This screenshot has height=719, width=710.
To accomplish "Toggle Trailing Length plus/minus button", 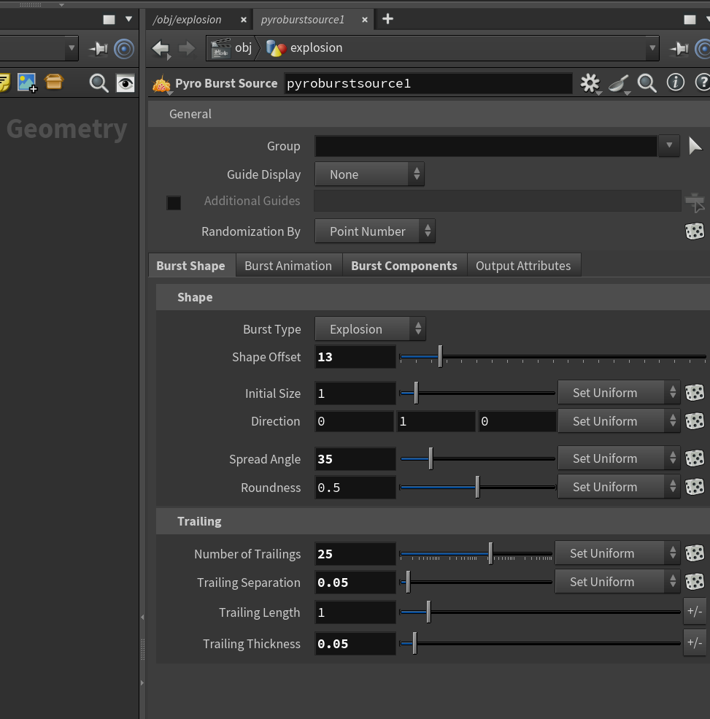I will (x=695, y=611).
